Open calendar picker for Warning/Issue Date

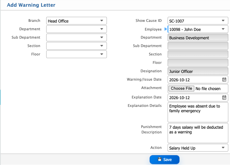pos(224,80)
